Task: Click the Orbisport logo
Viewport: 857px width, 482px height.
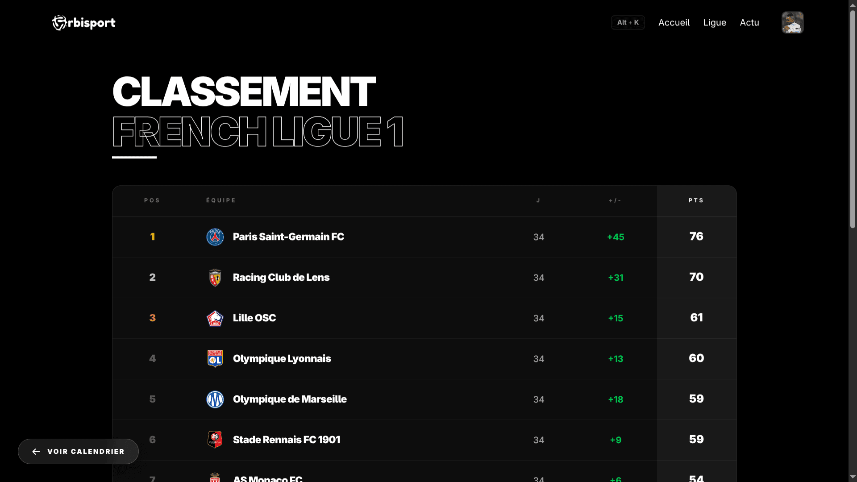Action: click(x=83, y=23)
